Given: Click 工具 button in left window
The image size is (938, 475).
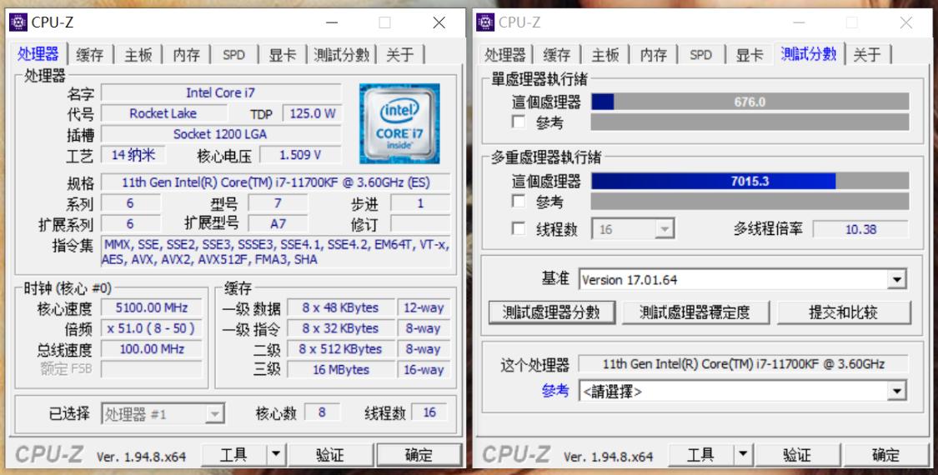Looking at the screenshot, I should [233, 455].
